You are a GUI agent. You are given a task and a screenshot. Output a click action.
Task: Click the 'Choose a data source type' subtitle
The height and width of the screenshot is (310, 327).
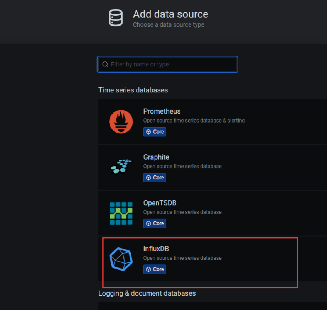point(169,25)
